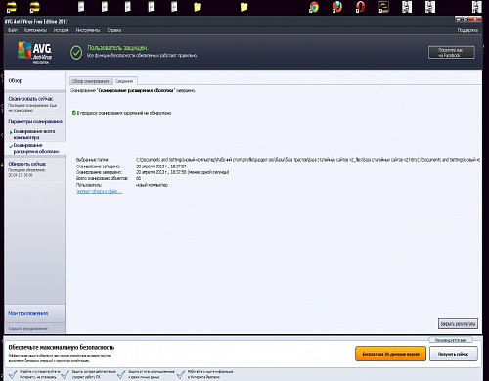The width and height of the screenshot is (489, 381).
Task: Click green check icon beside no infections message
Action: [74, 113]
